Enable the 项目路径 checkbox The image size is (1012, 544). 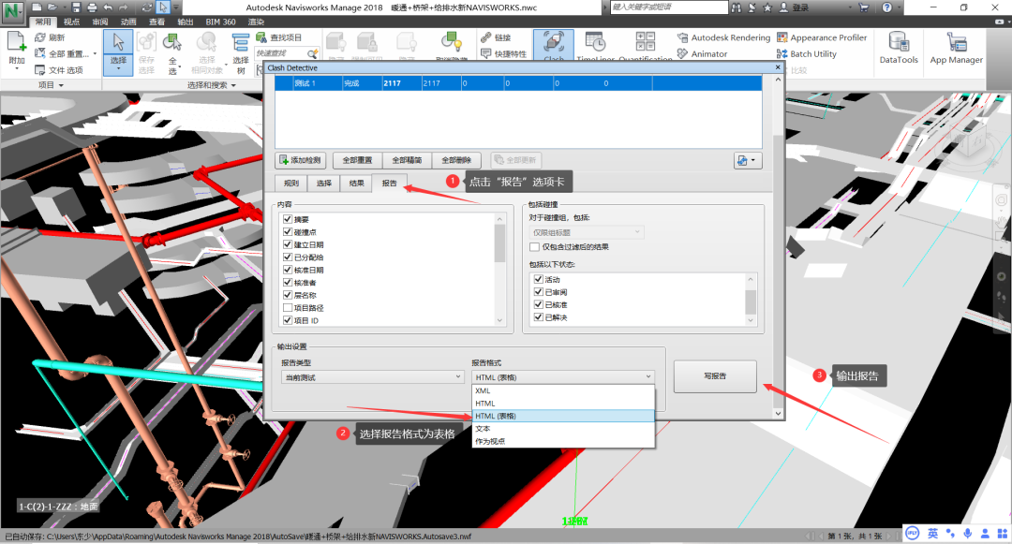(288, 307)
